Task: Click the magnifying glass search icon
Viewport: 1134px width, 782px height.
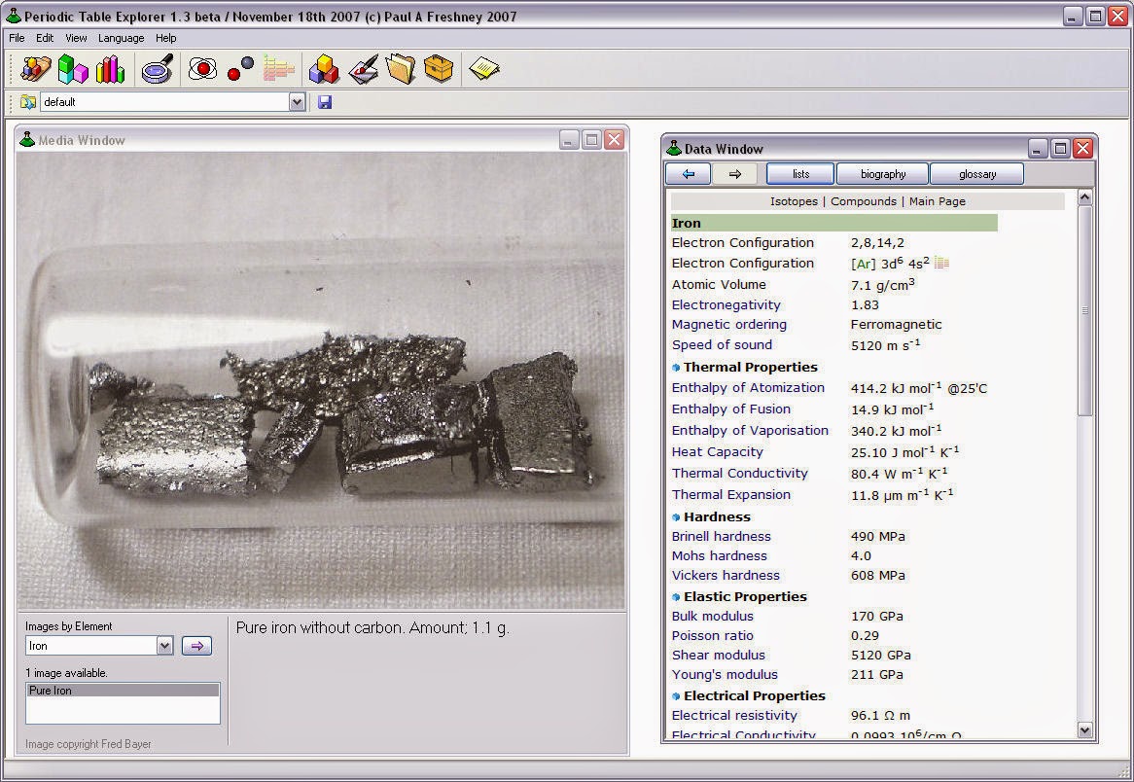Action: pos(157,69)
